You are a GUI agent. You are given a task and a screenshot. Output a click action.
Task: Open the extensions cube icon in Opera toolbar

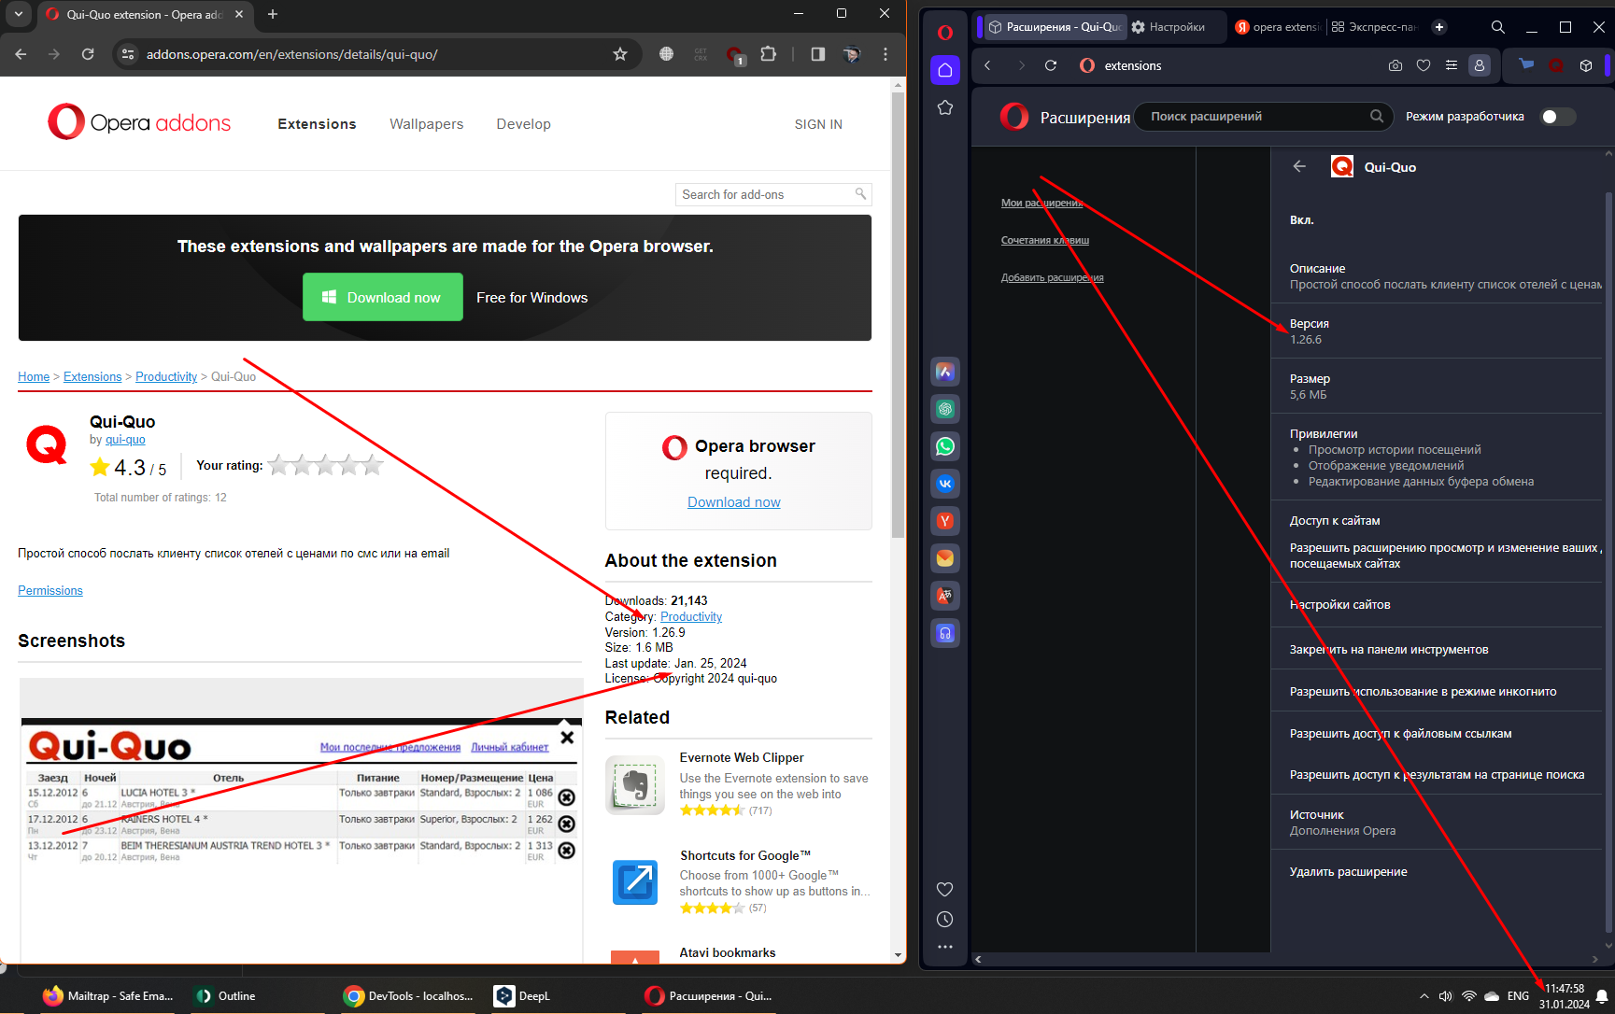1586,65
